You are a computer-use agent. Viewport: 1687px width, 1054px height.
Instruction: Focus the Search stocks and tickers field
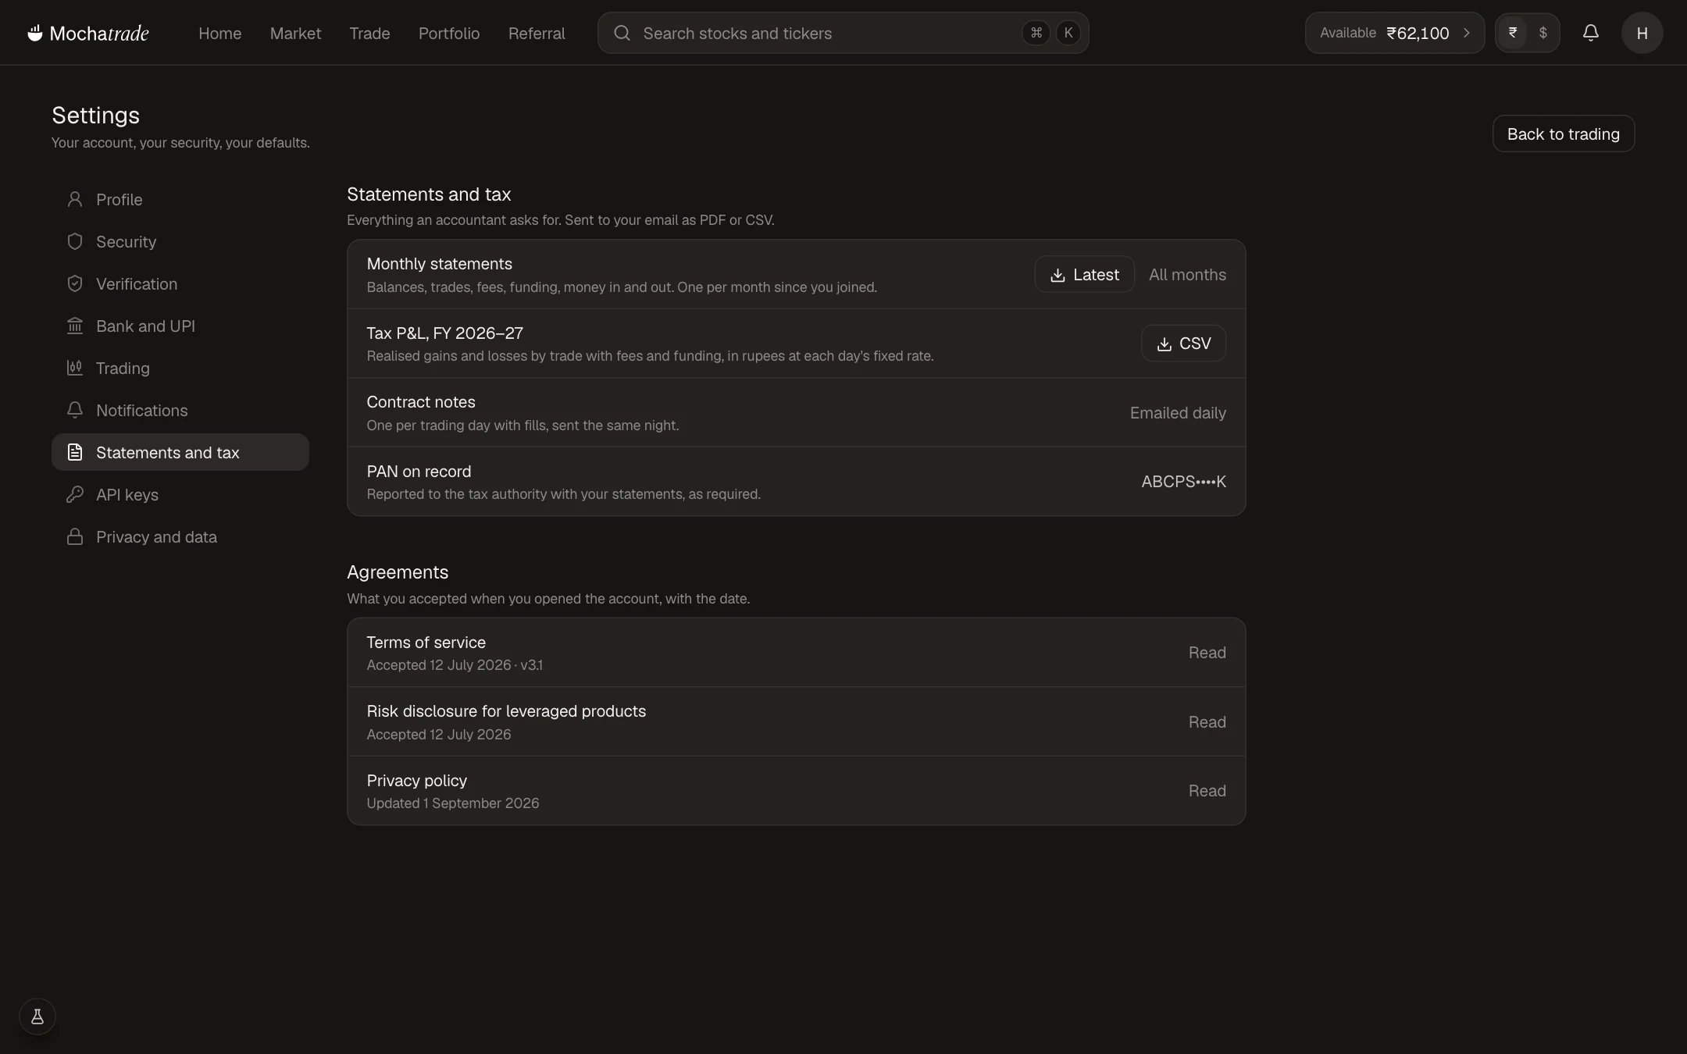tap(843, 33)
